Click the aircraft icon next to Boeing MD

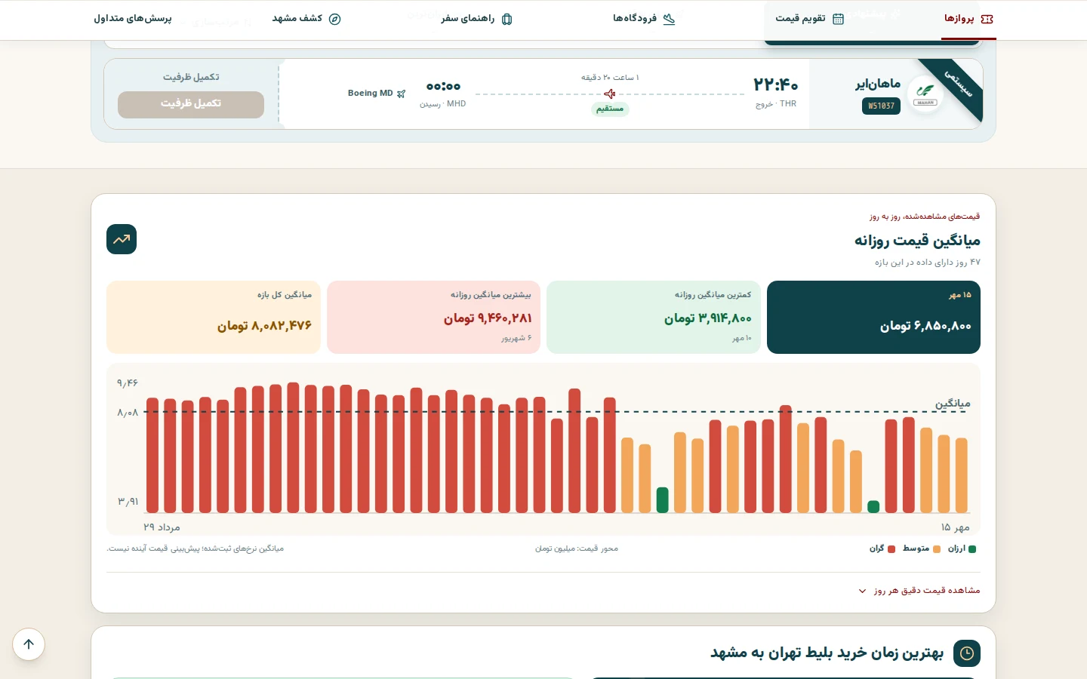[x=402, y=94]
